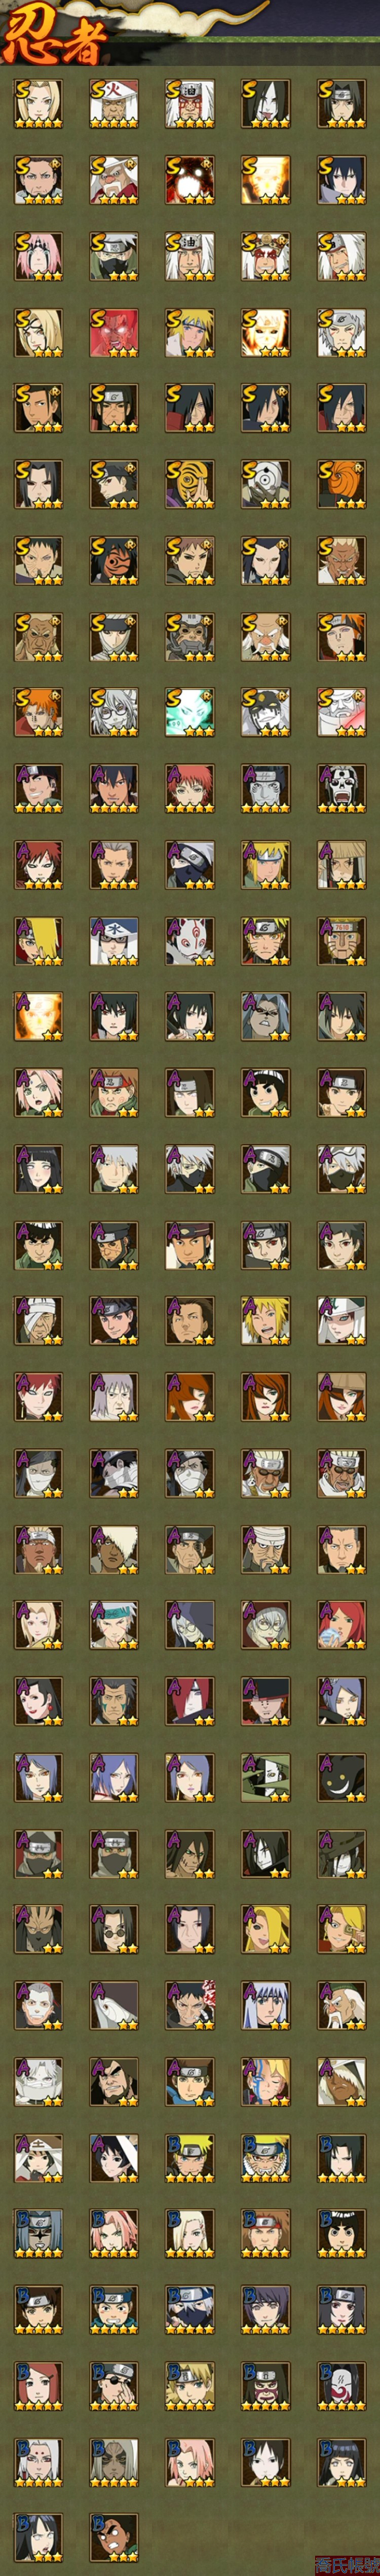Open the A-rank ninja wearing the 水 hat
380x2576 pixels.
(x=114, y=940)
